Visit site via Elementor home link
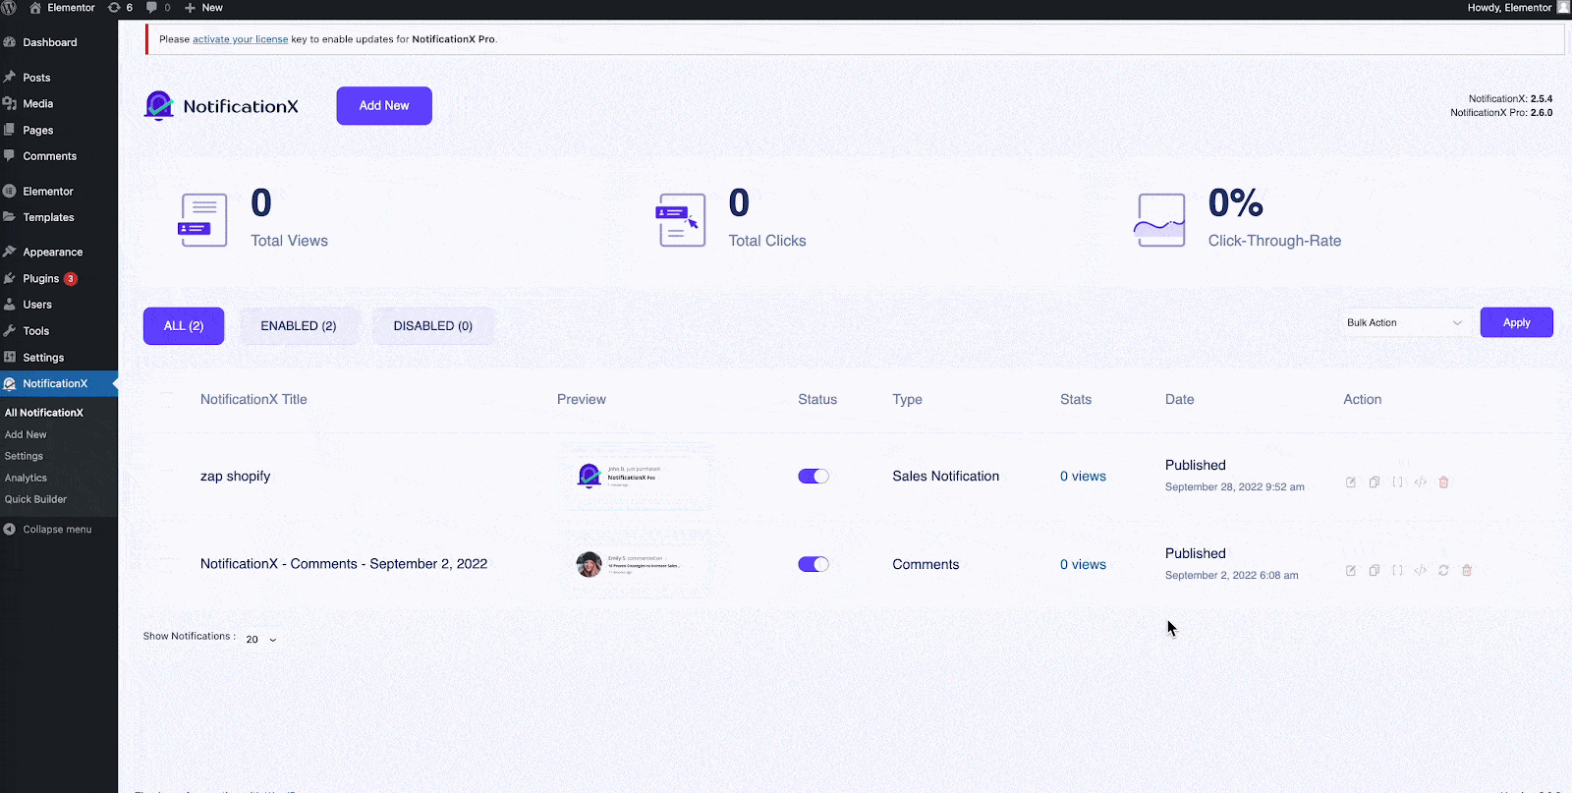This screenshot has height=793, width=1572. [62, 8]
